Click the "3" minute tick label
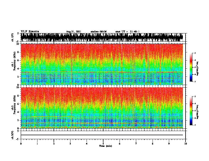This screenshot has height=161, width=209. [70, 144]
